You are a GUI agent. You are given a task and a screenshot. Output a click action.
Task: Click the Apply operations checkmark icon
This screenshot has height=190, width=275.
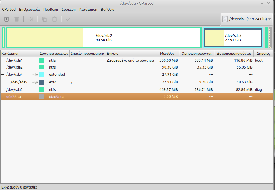click(x=68, y=19)
